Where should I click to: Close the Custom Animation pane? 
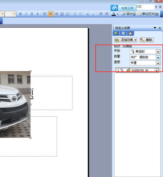160,28
